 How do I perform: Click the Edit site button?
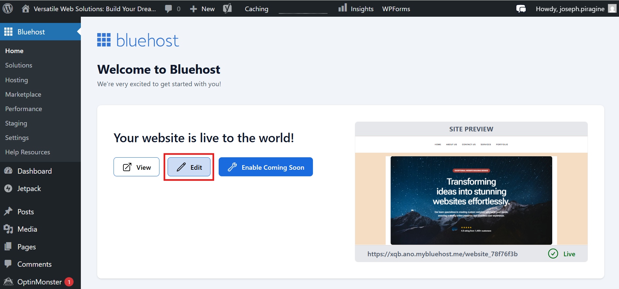click(x=189, y=167)
